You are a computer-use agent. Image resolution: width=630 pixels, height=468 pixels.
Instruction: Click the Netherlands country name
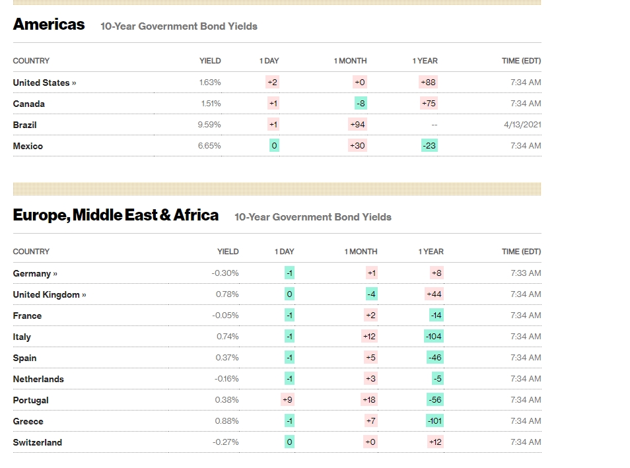point(38,379)
